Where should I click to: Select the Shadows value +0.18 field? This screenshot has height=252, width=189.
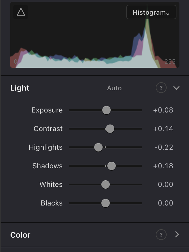pyautogui.click(x=163, y=166)
